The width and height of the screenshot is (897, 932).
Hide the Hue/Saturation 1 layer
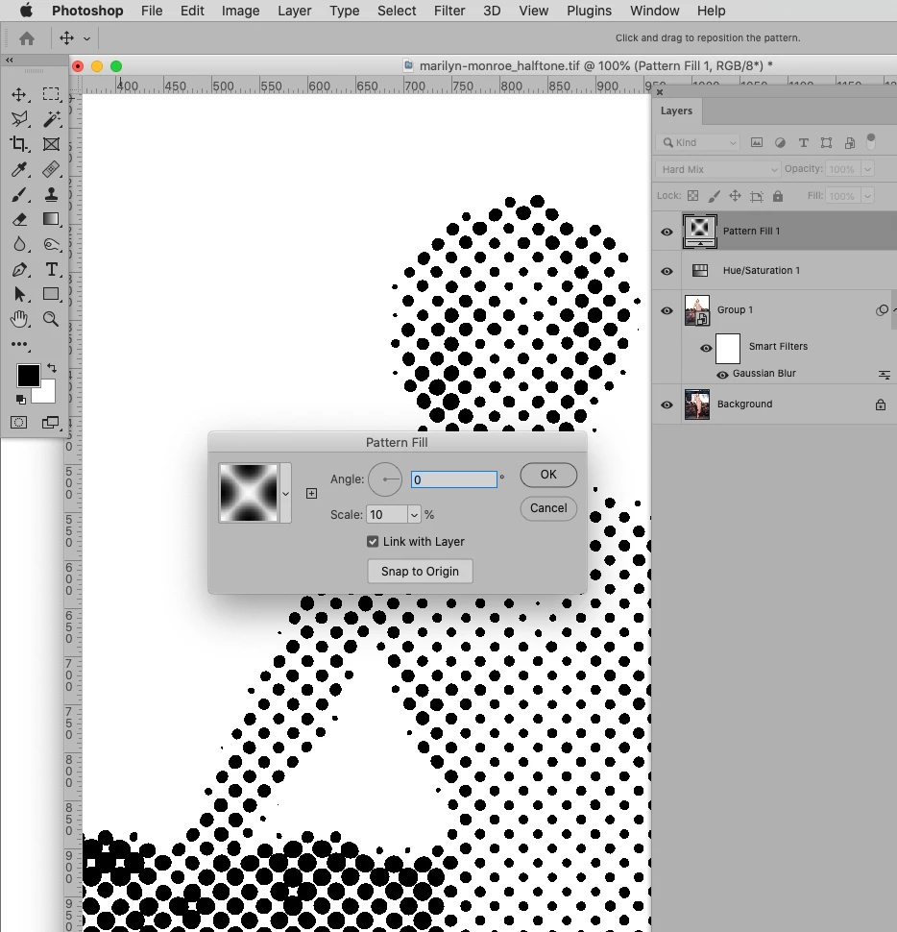667,271
